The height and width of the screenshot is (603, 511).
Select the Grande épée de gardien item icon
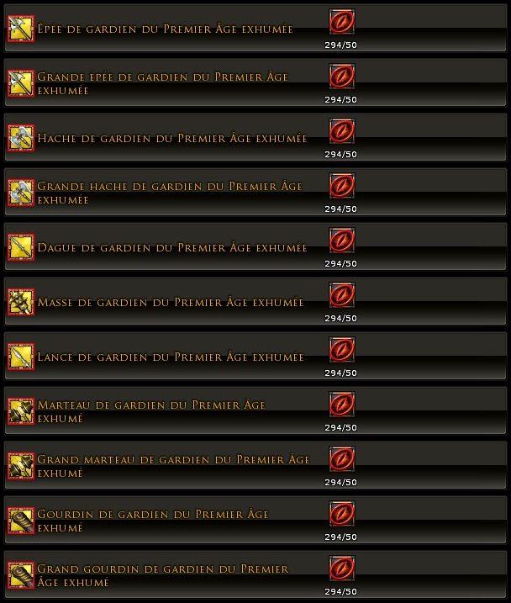[21, 83]
